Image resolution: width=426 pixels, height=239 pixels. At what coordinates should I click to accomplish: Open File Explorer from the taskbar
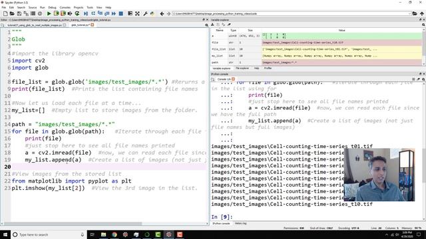[x=104, y=234]
